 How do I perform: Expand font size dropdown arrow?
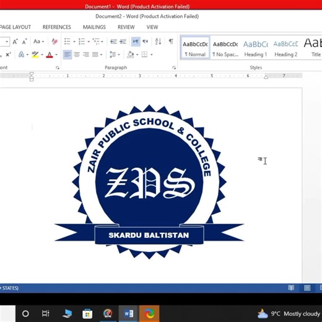click(x=7, y=41)
